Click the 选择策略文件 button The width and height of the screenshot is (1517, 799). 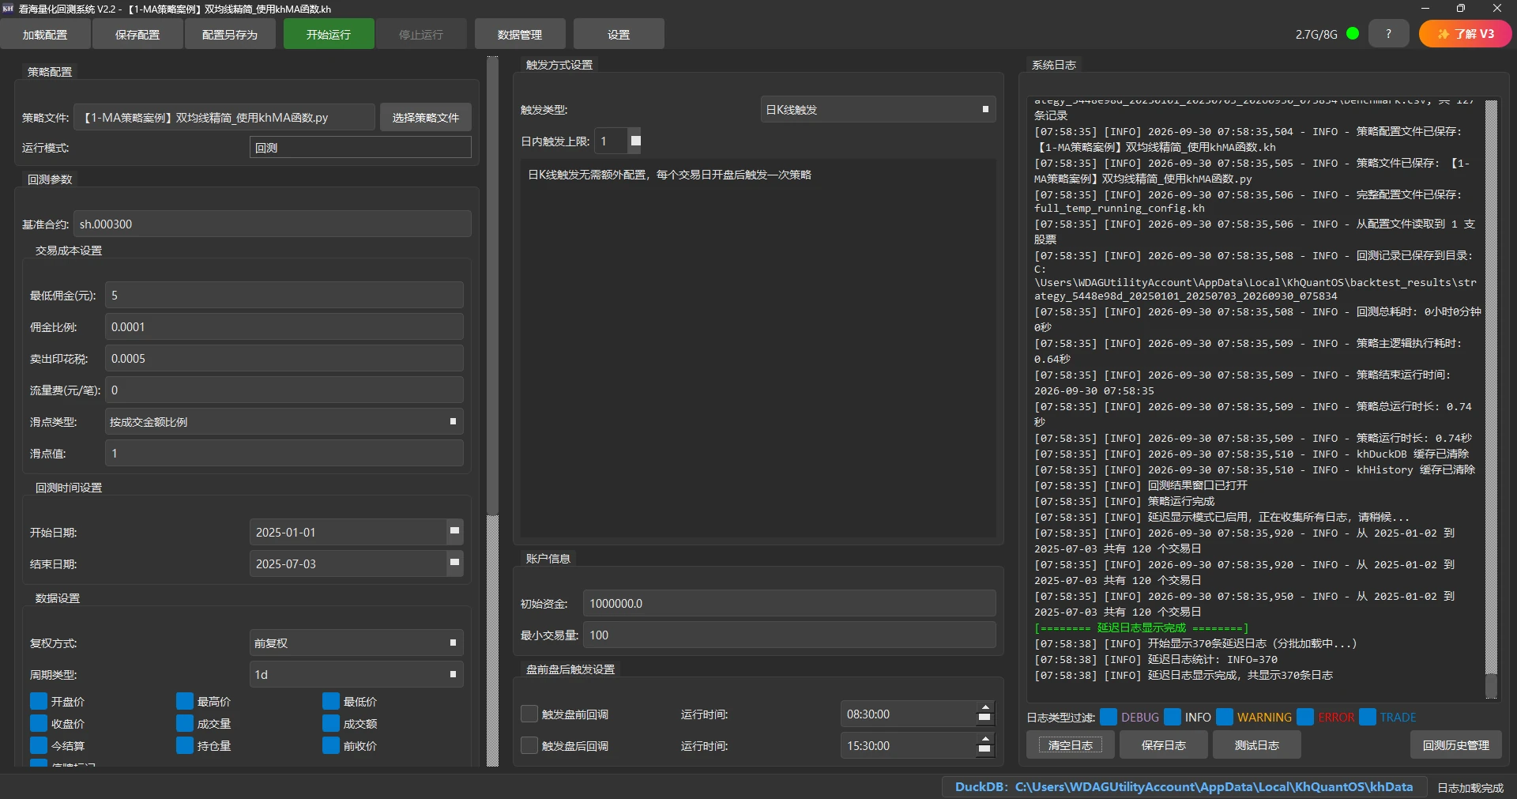426,117
